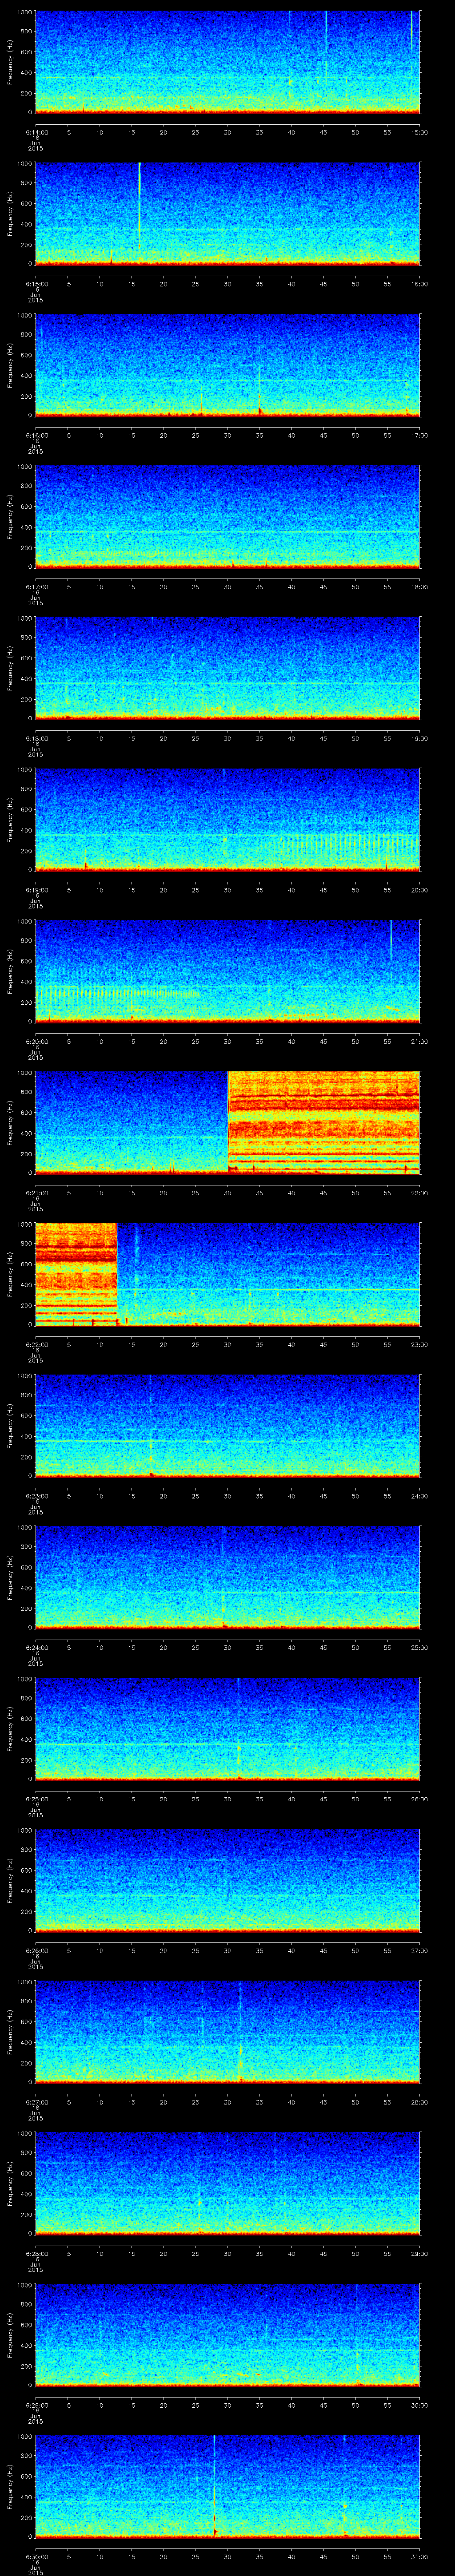Image resolution: width=455 pixels, height=2576 pixels.
Task: Click the 22:00 end time label
Action: [x=419, y=1193]
